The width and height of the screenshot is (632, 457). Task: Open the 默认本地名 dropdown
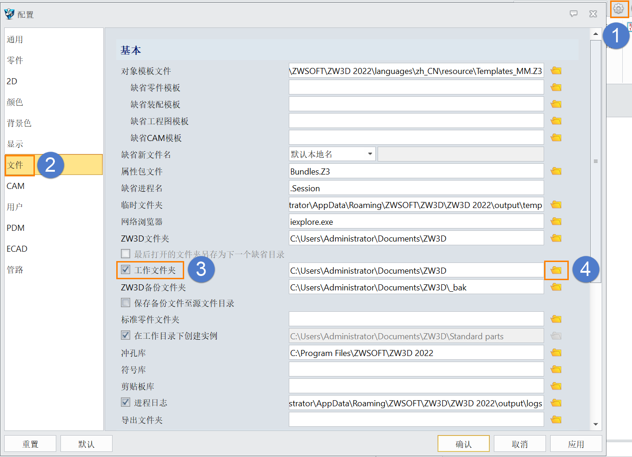[x=332, y=154]
